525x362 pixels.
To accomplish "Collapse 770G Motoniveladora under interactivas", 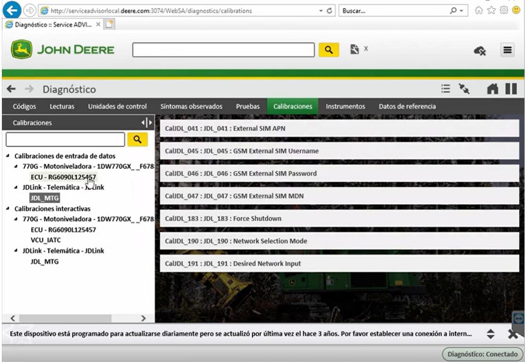I will tap(16, 219).
